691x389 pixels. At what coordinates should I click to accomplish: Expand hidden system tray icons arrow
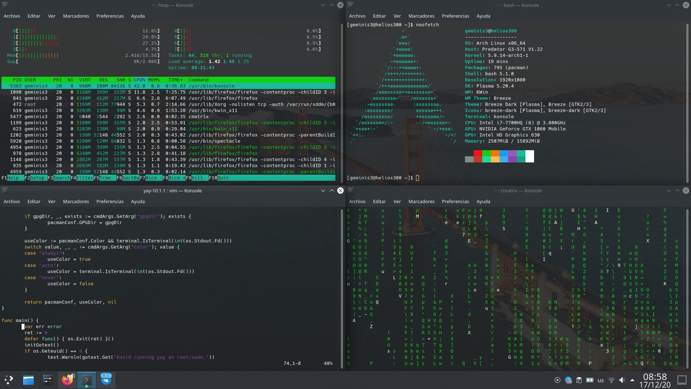pos(632,380)
